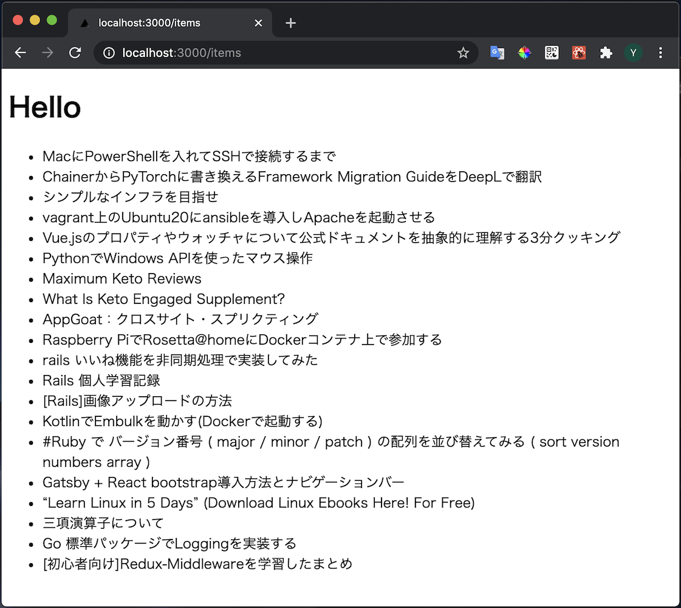
Task: Click the #Ruby sort version numbers item
Action: (x=331, y=452)
